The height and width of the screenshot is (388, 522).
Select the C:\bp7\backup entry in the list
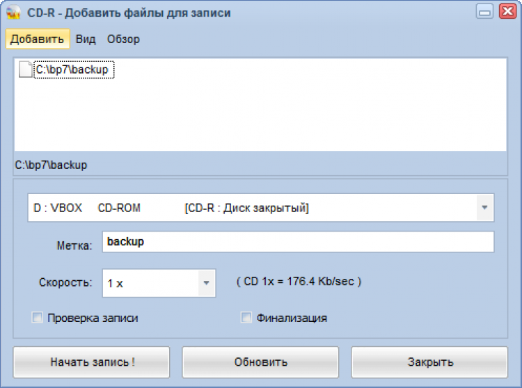tap(74, 70)
